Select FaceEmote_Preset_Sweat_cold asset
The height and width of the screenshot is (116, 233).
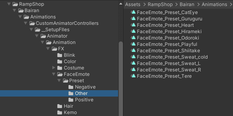click(x=172, y=57)
